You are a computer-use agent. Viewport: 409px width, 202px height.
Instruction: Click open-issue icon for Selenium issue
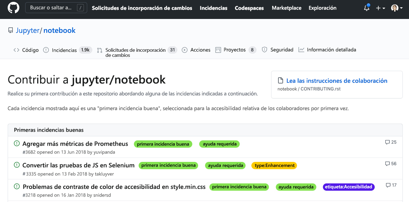17,165
